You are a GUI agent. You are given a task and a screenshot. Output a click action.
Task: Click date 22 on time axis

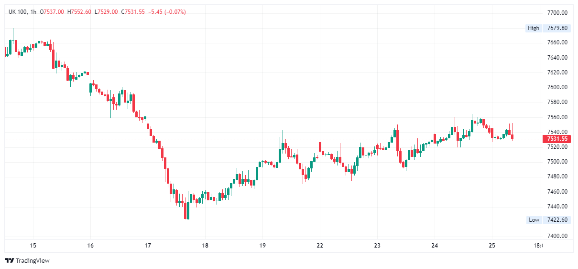coord(320,246)
